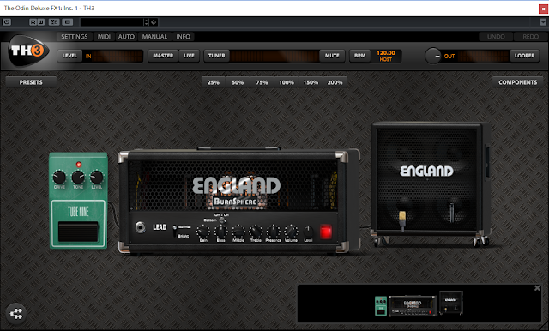
Task: Click the 120.00 HOST tempo value
Action: tap(385, 56)
